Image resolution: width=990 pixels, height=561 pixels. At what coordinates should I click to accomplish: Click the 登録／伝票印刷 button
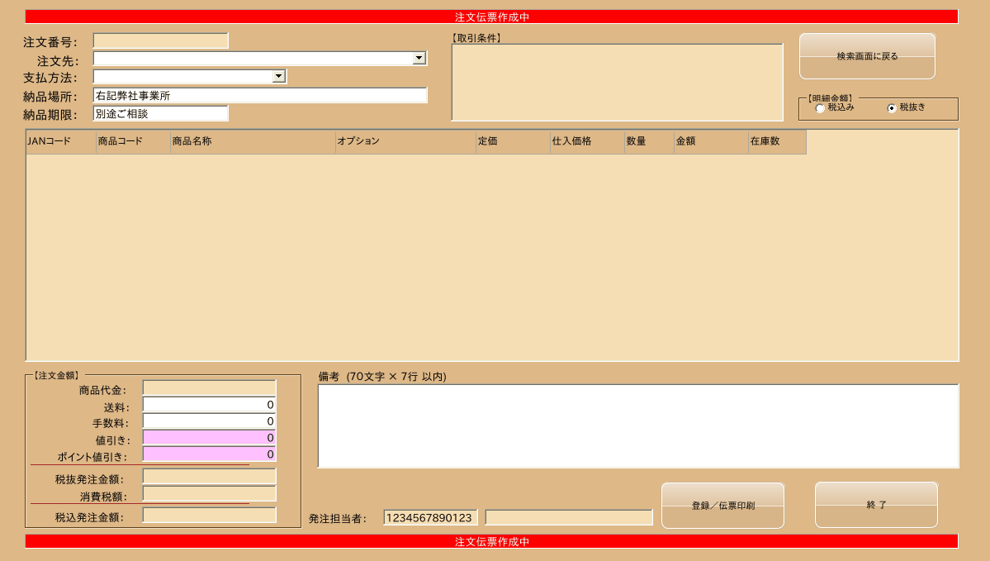click(x=723, y=506)
